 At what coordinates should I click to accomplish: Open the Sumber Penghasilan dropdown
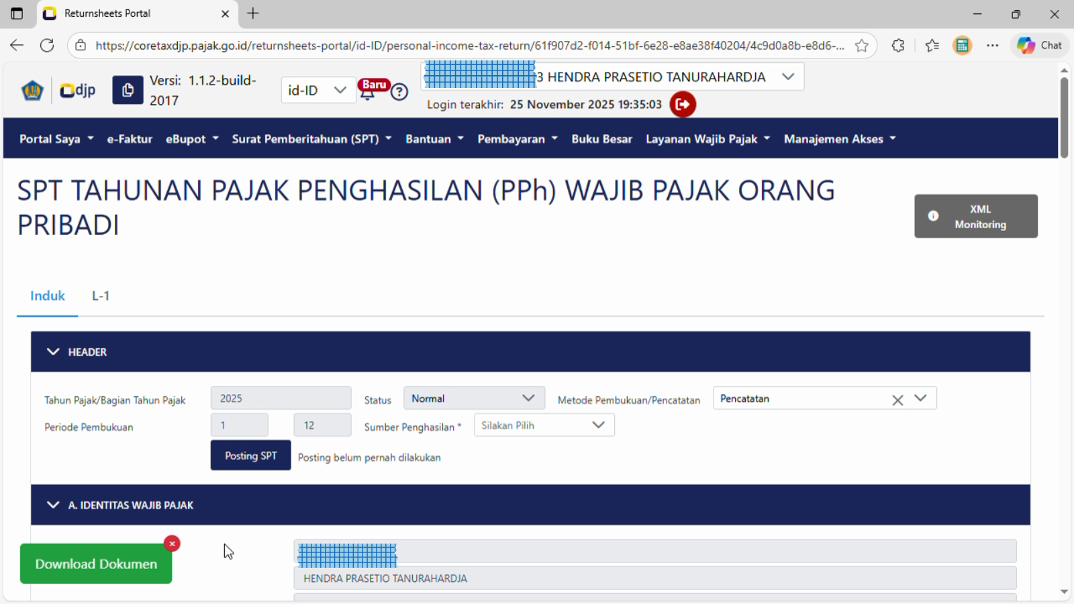pyautogui.click(x=544, y=425)
